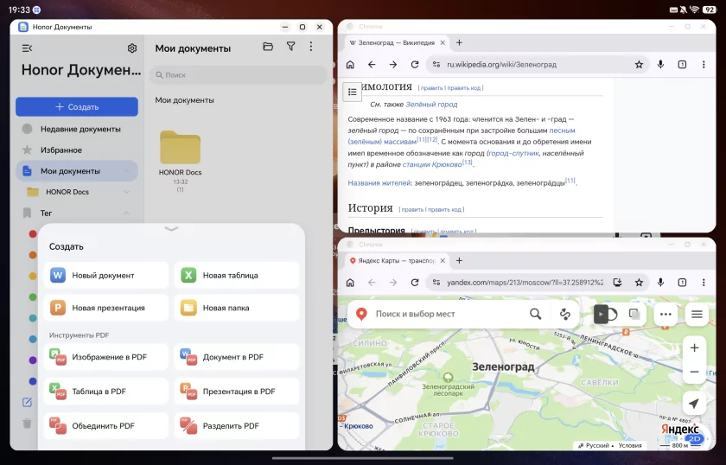Toggle the 2D map view badge
The image size is (726, 465).
click(x=694, y=438)
